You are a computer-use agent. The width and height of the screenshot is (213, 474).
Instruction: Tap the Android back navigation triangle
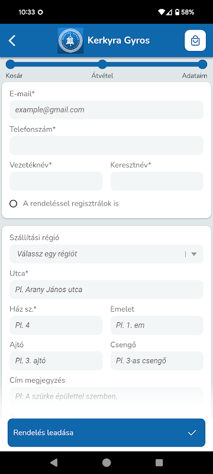(54, 462)
